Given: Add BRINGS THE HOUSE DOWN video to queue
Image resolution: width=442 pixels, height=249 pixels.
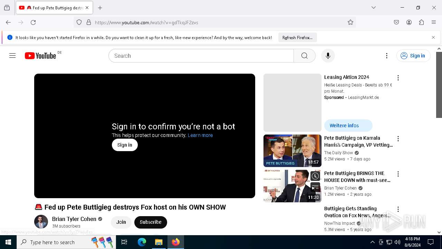Looking at the screenshot, I should click(x=315, y=187).
